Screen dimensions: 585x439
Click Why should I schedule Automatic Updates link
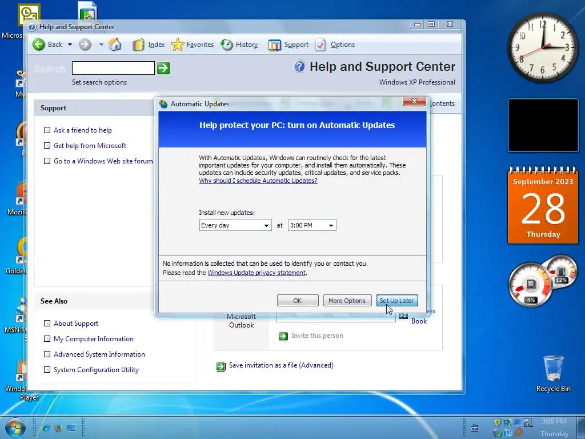point(258,181)
